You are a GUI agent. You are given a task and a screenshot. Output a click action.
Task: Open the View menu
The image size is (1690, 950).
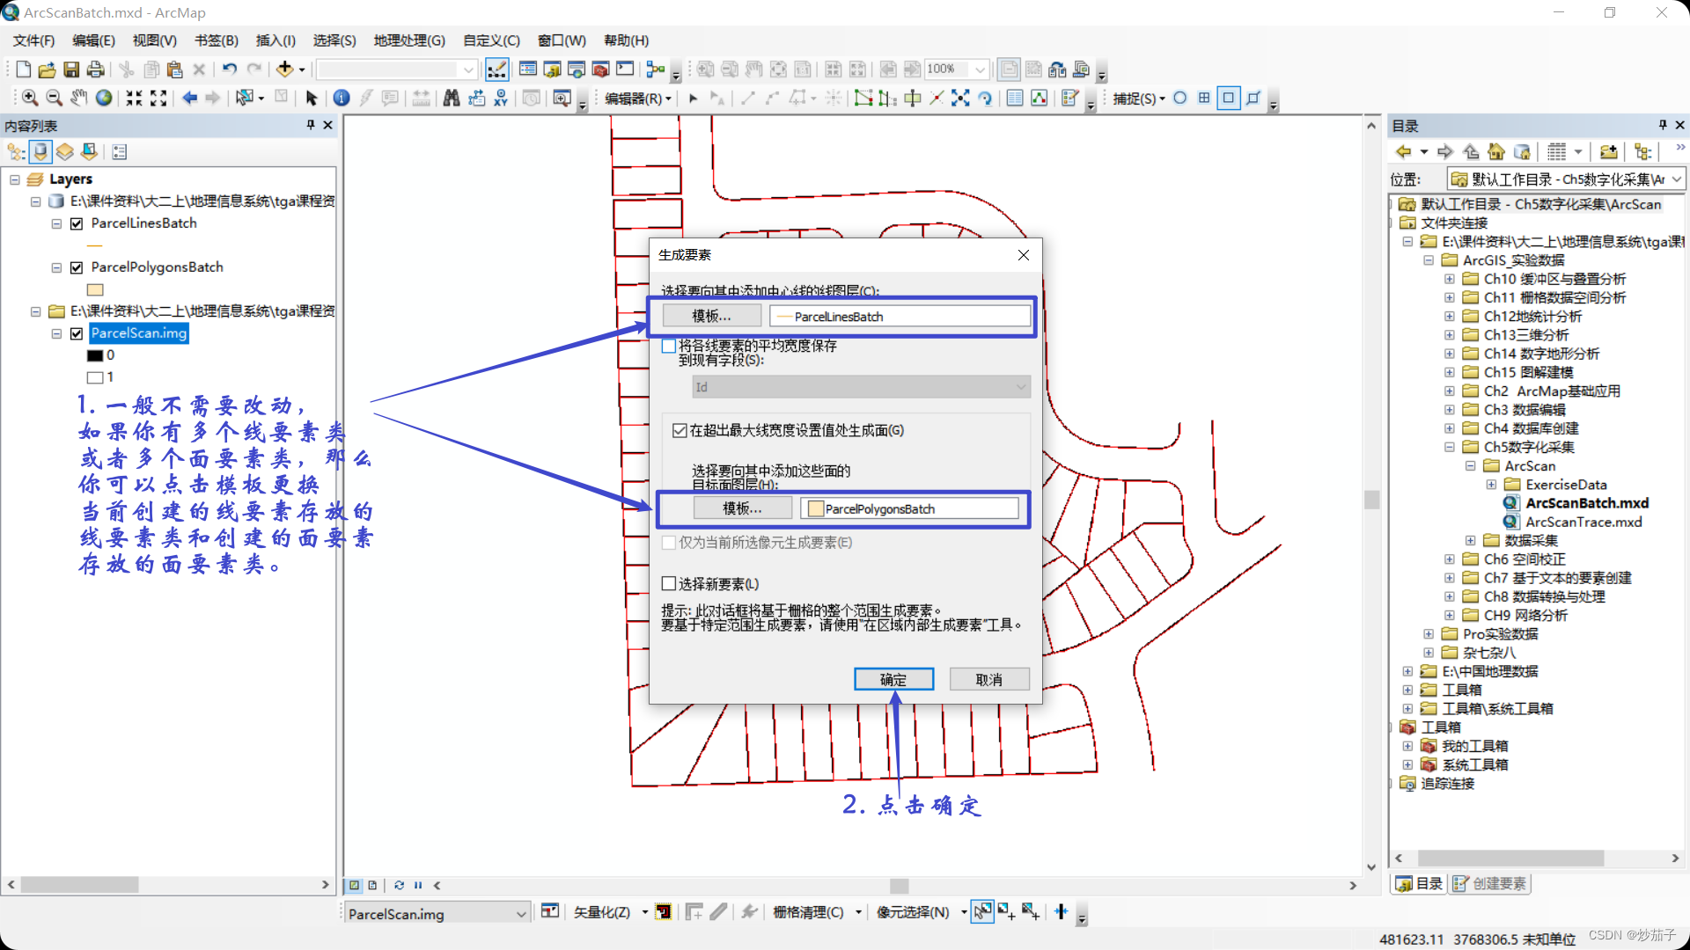155,40
